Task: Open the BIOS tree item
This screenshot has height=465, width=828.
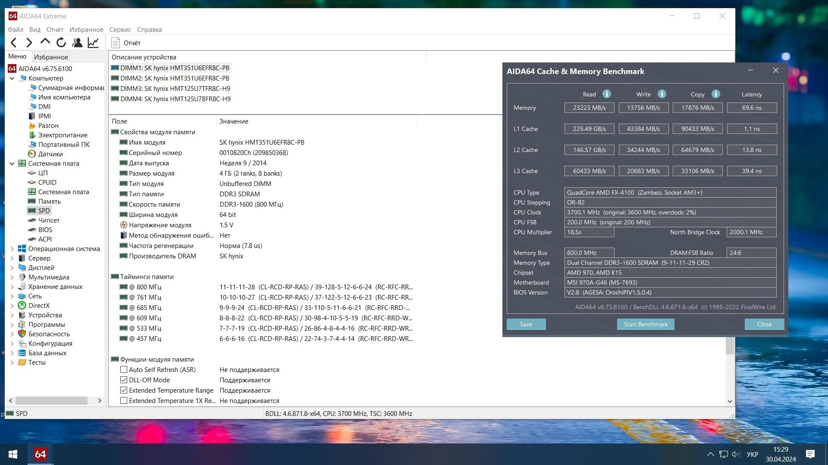Action: [x=45, y=230]
